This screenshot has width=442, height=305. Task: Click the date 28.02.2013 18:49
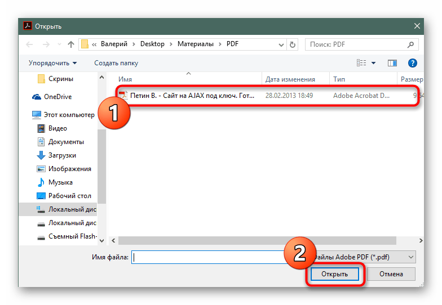(289, 96)
